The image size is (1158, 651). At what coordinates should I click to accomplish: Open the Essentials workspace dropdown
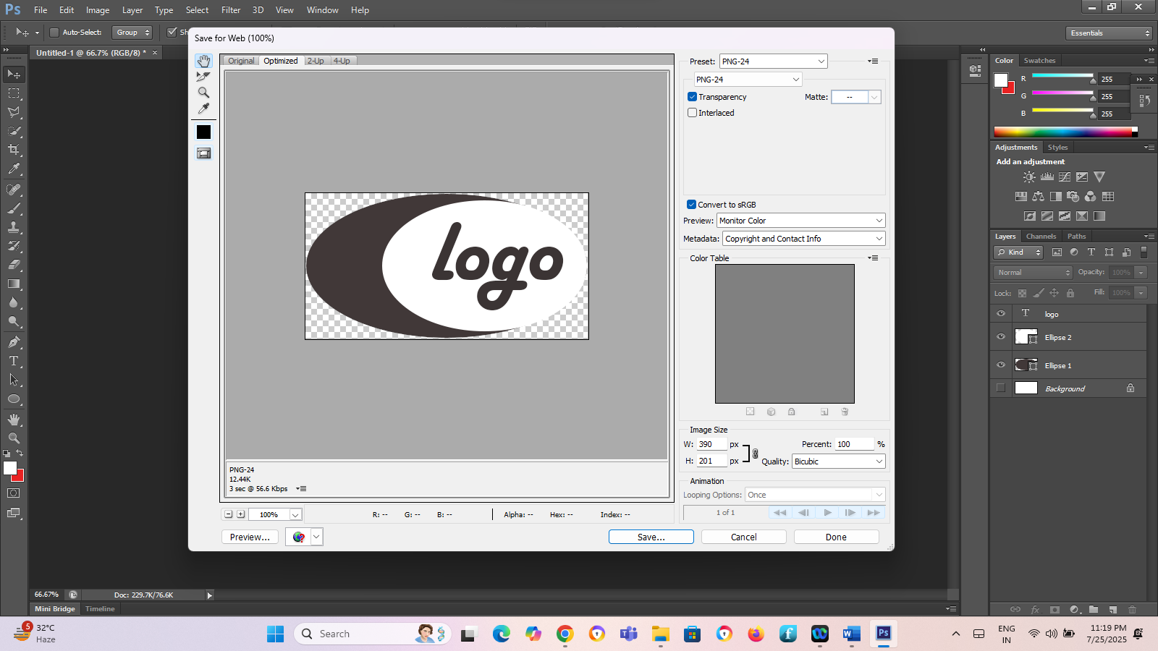pos(1109,33)
